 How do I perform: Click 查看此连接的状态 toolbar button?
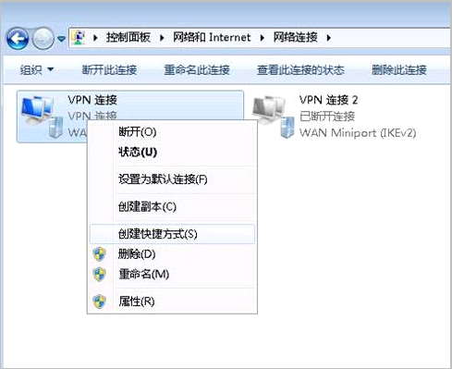(x=300, y=70)
